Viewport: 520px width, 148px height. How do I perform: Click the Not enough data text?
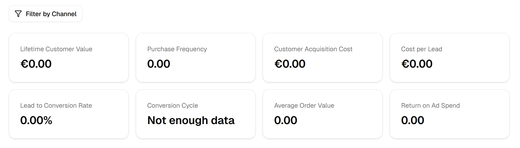[191, 120]
